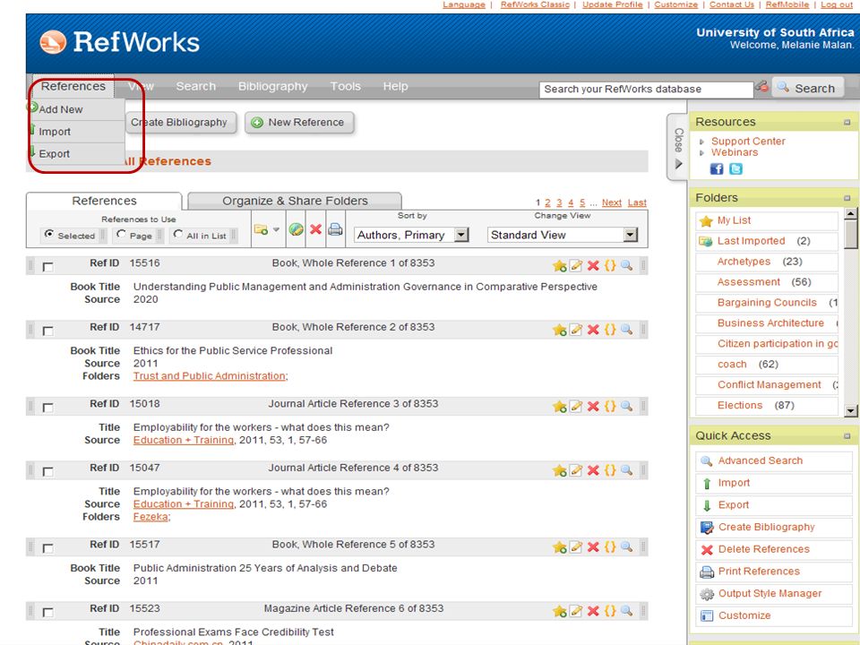
Task: View reference 15516 with magnifier icon
Action: [626, 266]
